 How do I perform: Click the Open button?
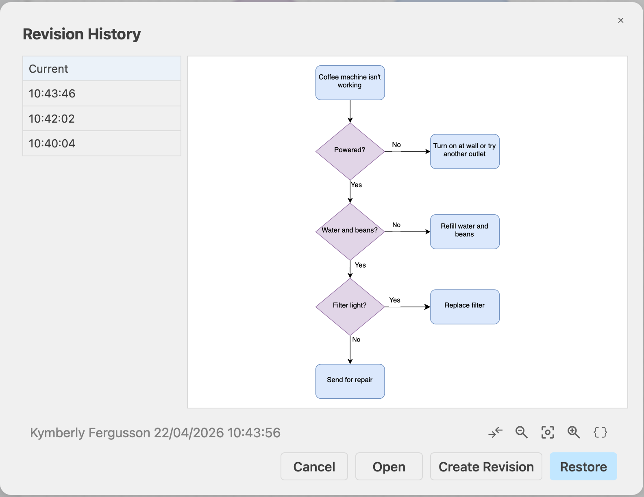[x=389, y=467]
